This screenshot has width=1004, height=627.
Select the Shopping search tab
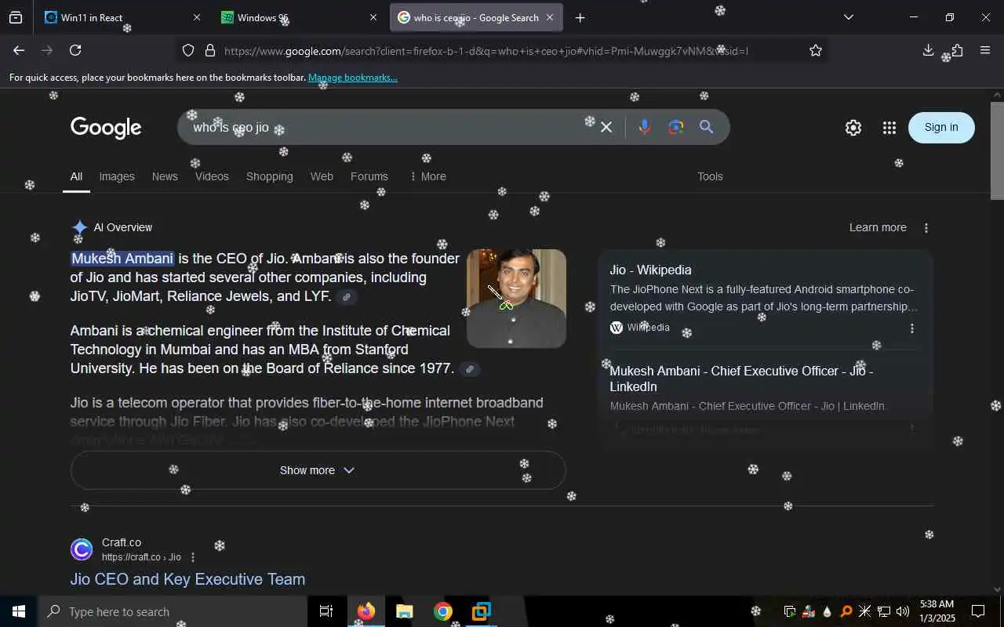tap(269, 176)
